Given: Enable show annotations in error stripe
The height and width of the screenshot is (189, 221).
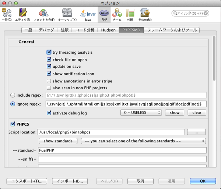Looking at the screenshot, I should [49, 81].
